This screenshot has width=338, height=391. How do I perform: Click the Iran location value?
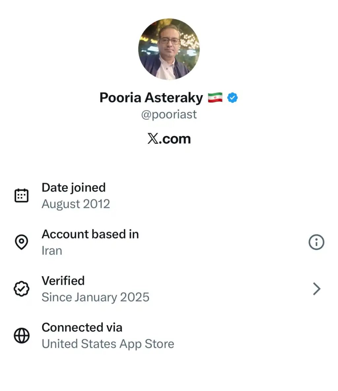52,251
